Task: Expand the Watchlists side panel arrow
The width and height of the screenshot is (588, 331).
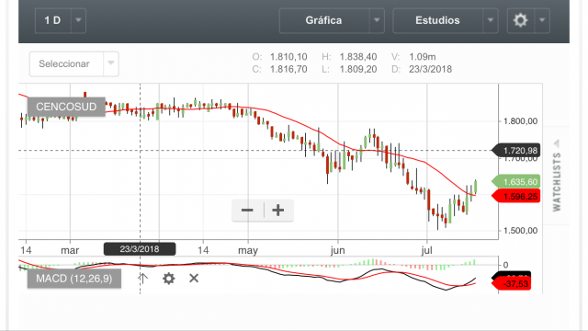Action: click(558, 143)
